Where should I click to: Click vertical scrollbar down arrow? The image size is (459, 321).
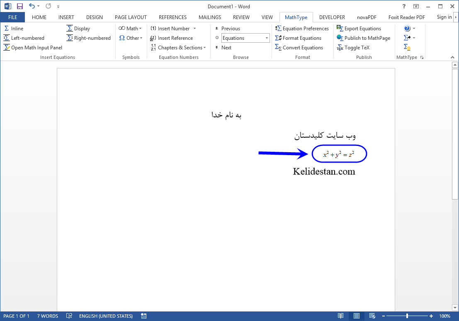pos(455,308)
